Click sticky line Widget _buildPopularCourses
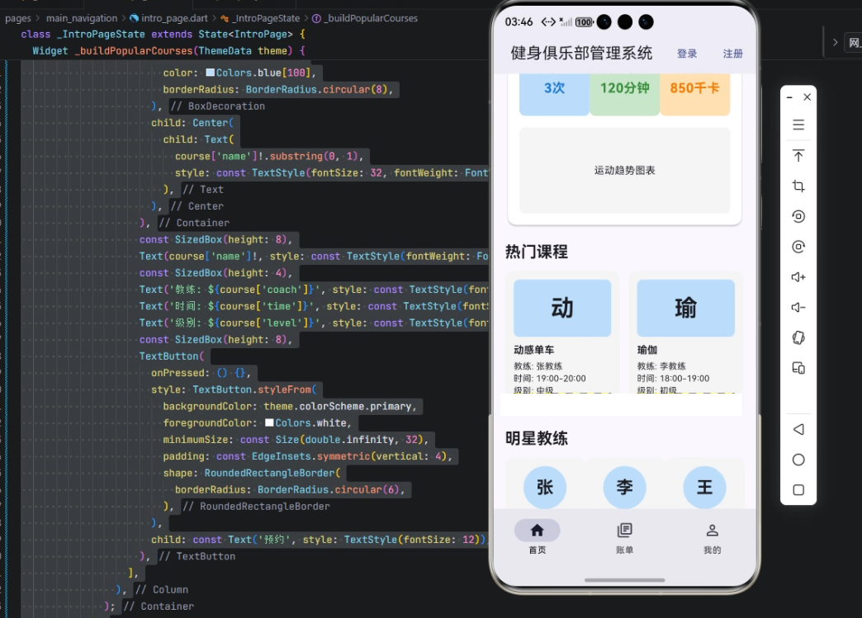 [x=168, y=50]
